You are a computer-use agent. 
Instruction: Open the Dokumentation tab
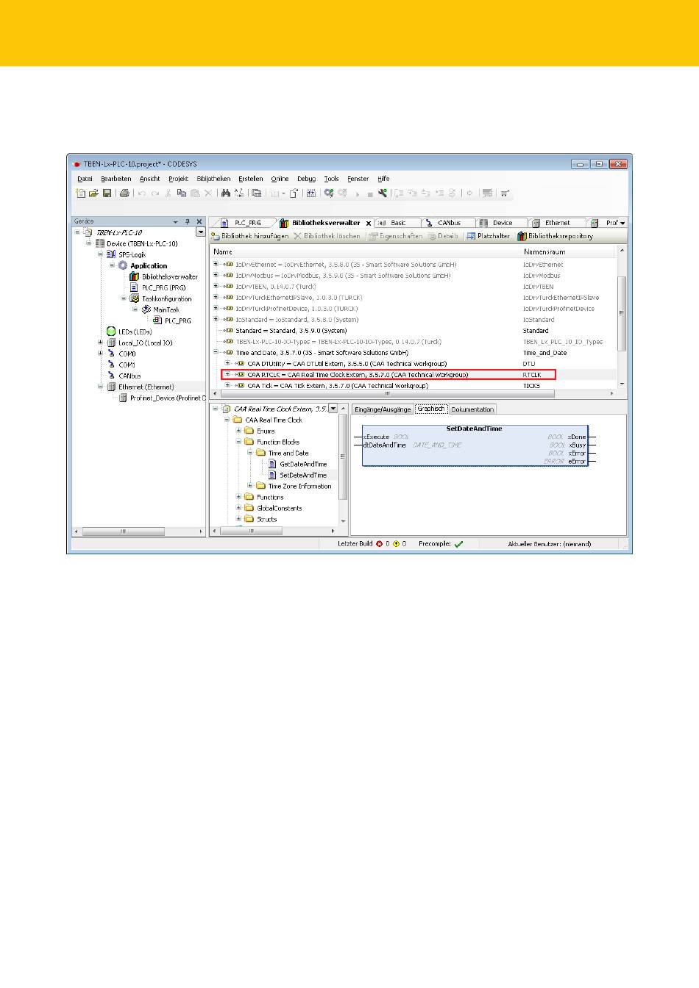pos(472,409)
